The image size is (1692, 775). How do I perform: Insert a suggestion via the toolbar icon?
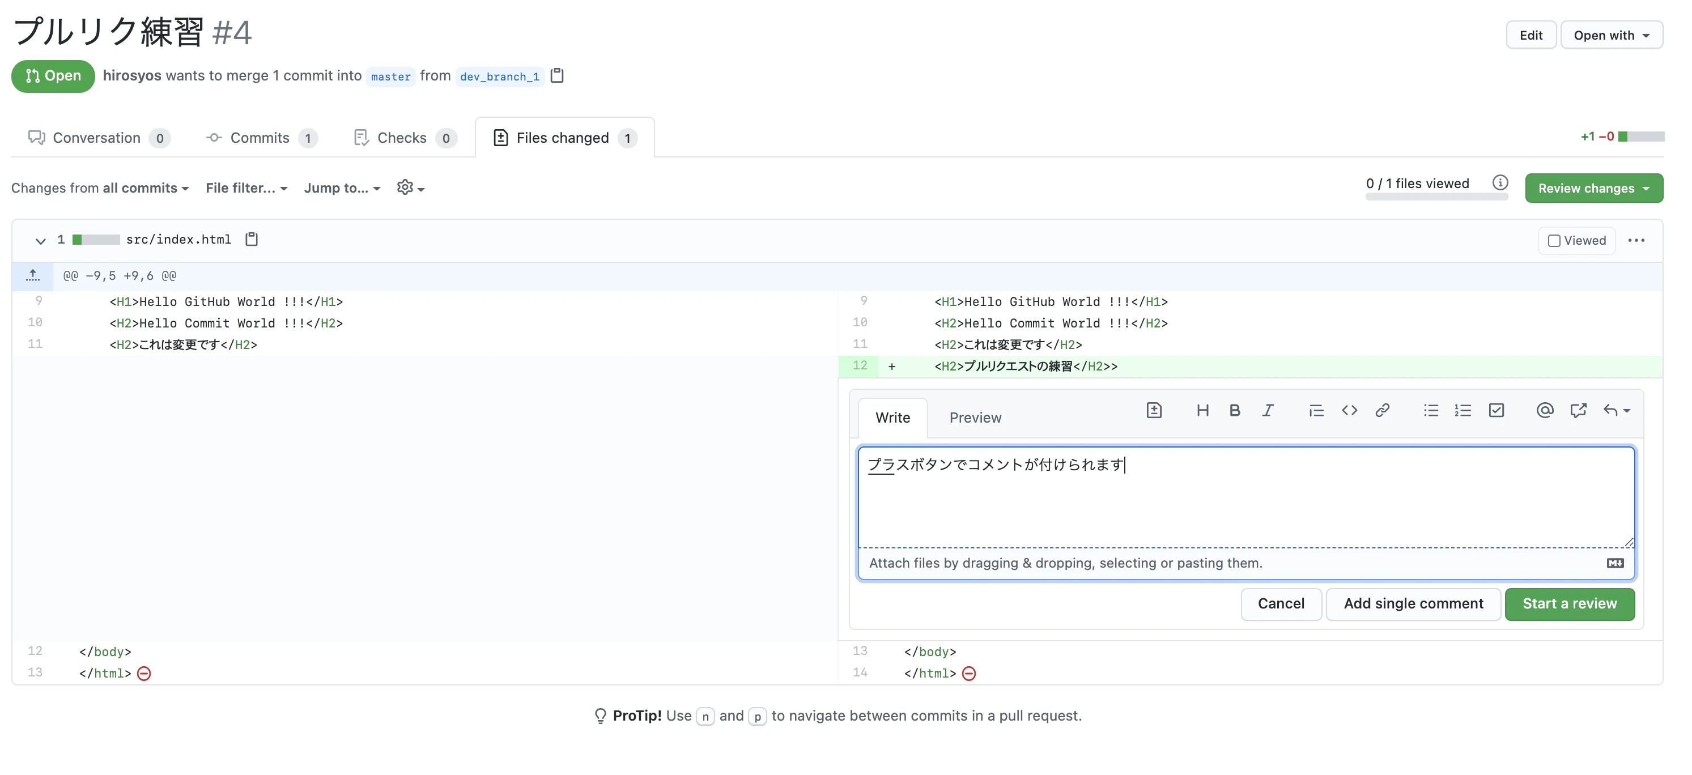(1154, 411)
